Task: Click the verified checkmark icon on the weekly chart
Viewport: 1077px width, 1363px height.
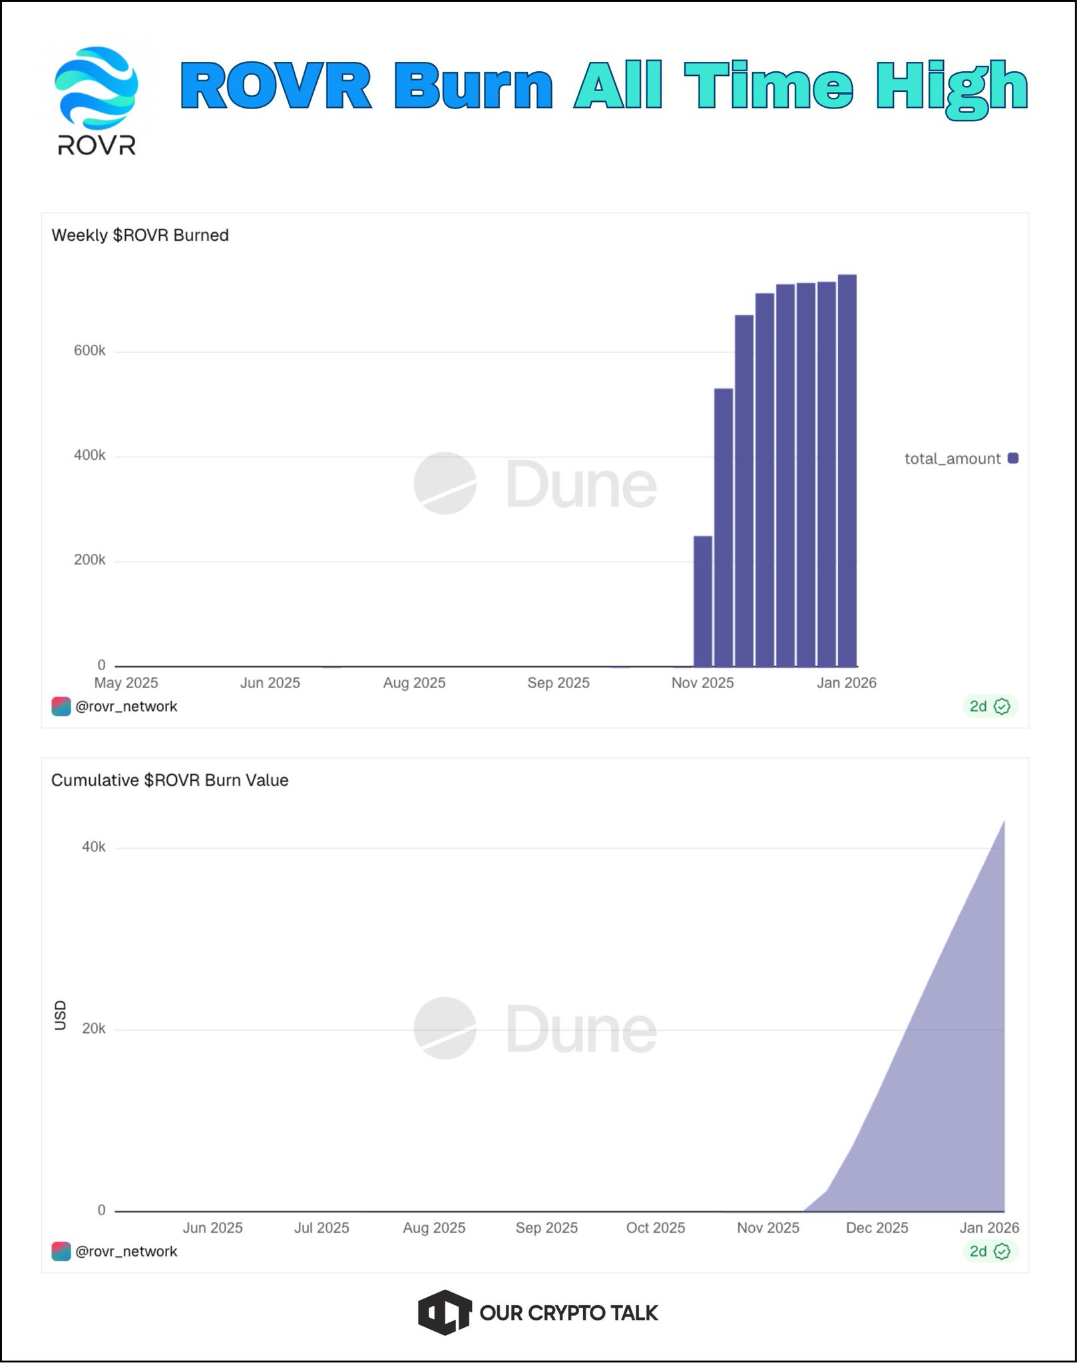Action: click(x=1002, y=706)
